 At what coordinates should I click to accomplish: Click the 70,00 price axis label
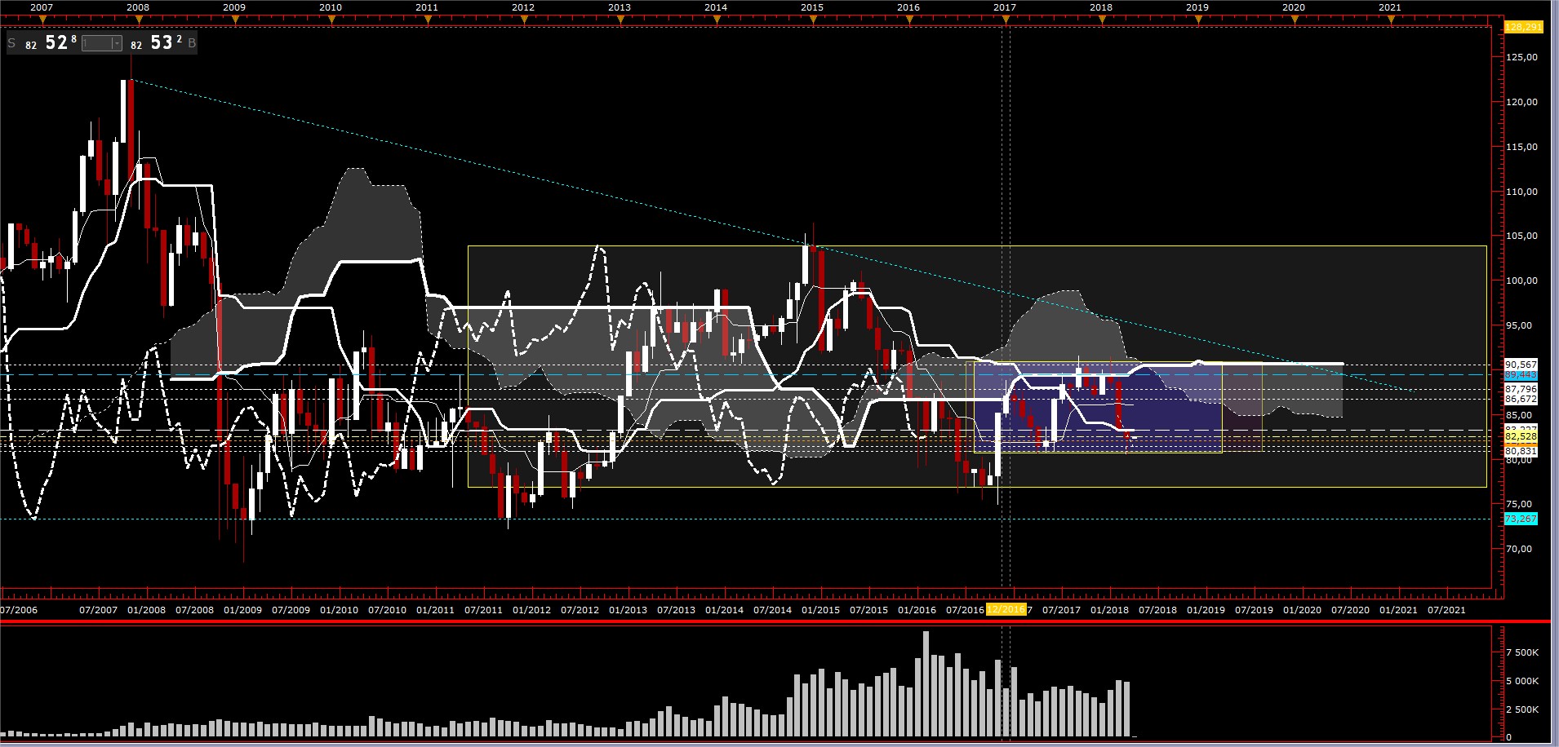(1519, 549)
